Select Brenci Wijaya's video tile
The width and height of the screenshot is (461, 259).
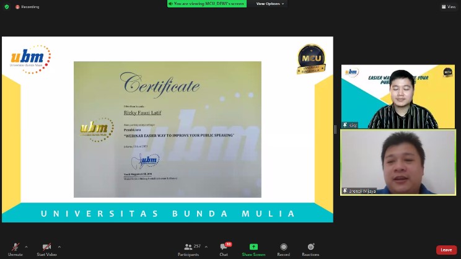click(x=398, y=162)
